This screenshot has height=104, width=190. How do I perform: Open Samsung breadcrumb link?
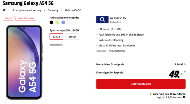pyautogui.click(x=53, y=10)
